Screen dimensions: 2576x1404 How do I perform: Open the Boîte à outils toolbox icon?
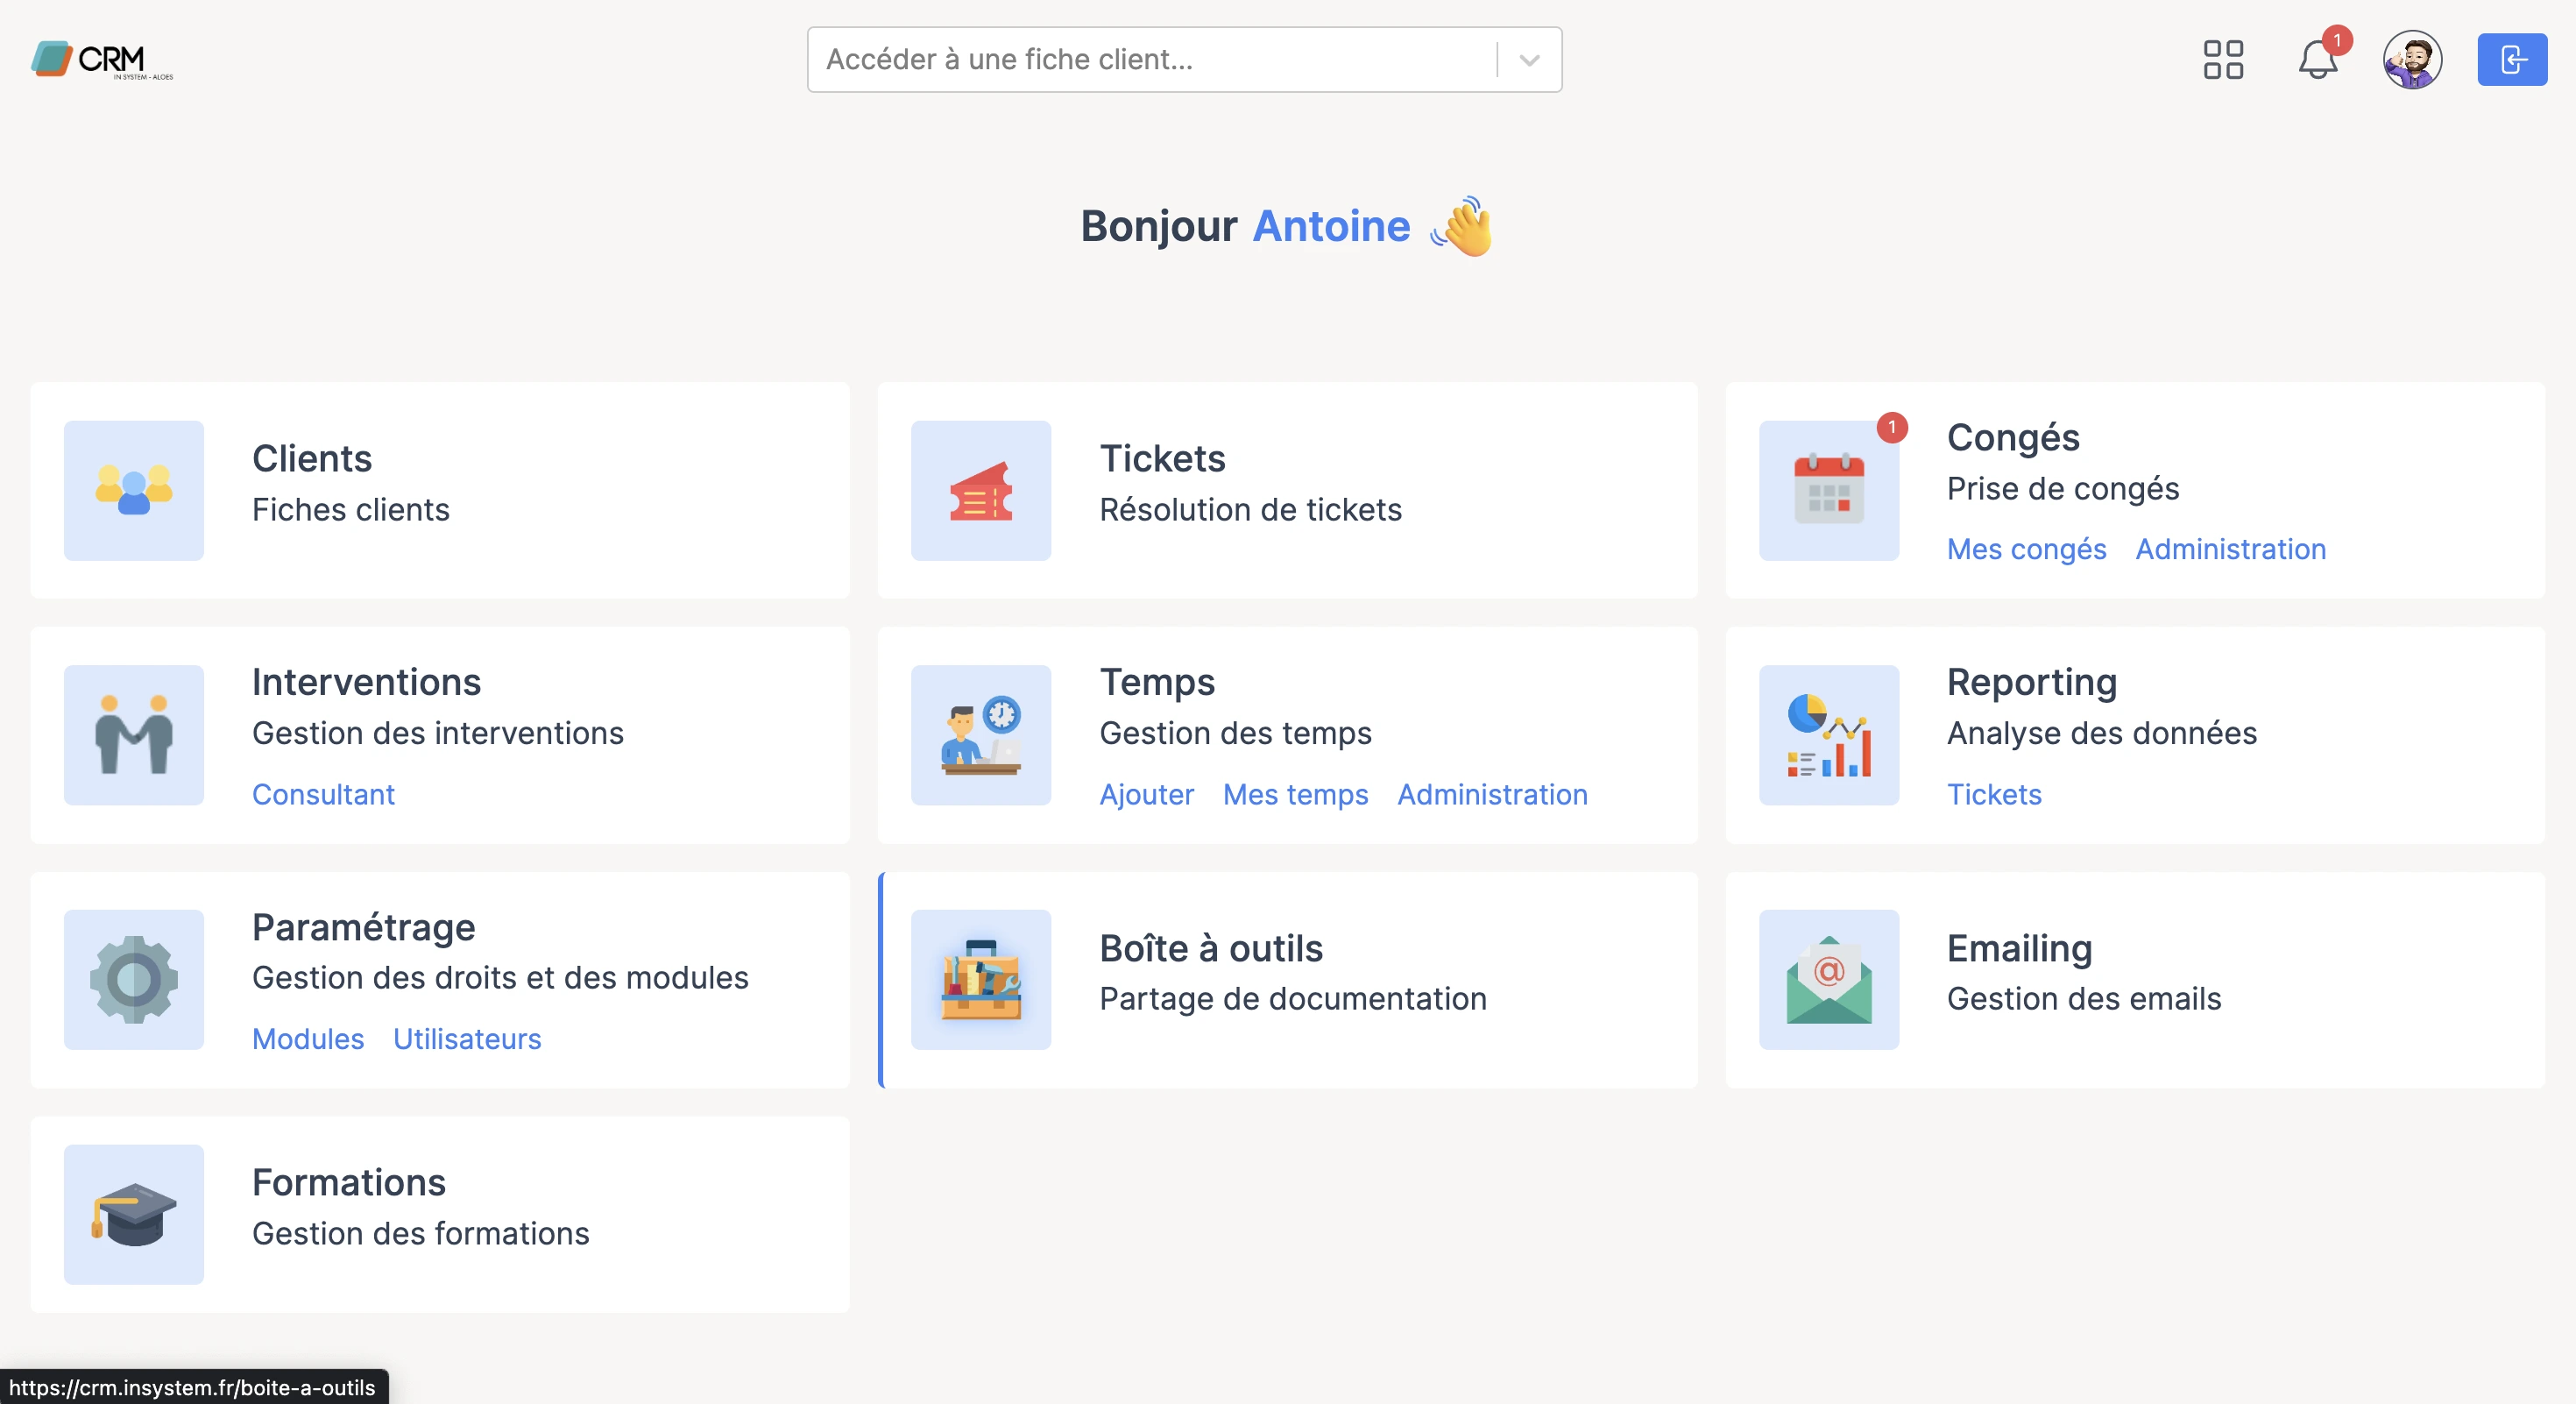pyautogui.click(x=981, y=981)
